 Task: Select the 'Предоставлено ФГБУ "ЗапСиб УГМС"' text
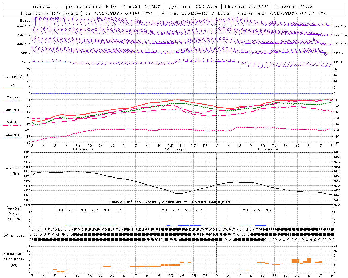(112, 7)
